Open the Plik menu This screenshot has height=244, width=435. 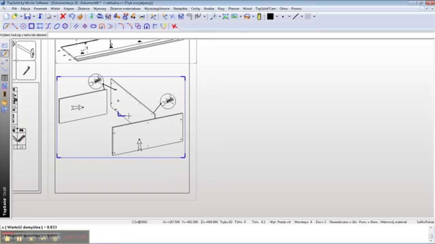(14, 8)
